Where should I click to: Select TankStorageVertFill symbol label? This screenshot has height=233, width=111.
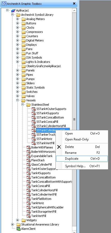44,212
